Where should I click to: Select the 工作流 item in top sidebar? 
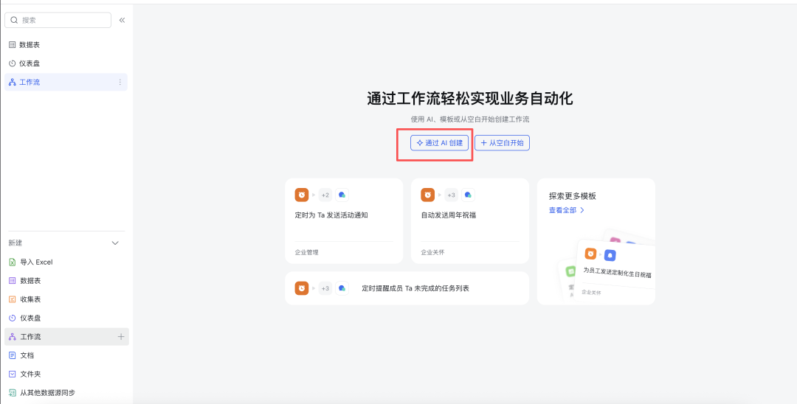click(30, 82)
